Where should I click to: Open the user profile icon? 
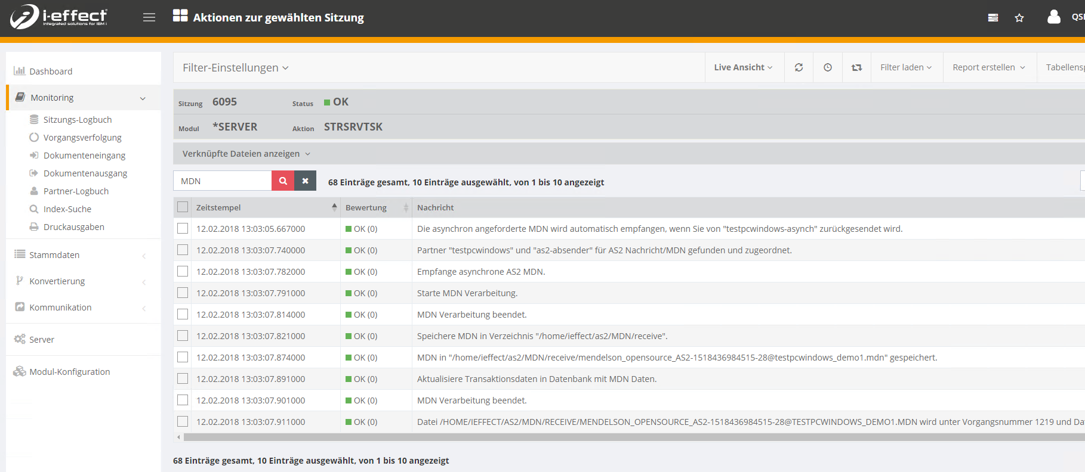tap(1054, 17)
